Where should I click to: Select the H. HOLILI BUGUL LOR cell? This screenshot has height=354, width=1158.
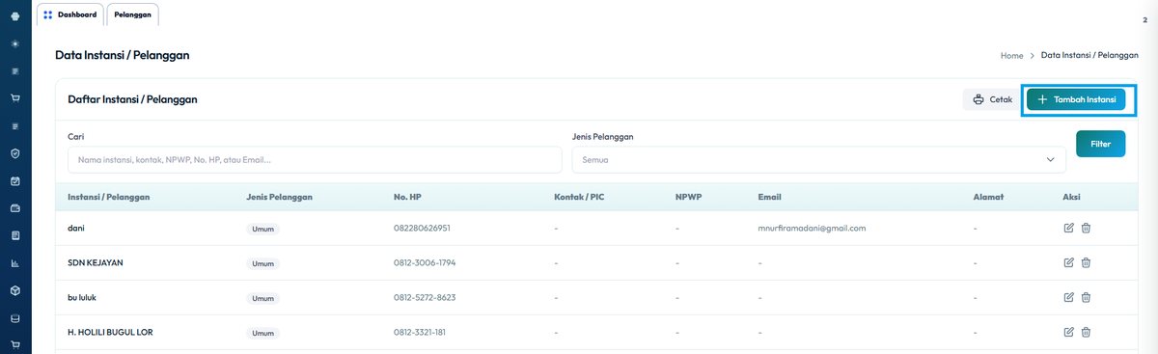pos(110,332)
